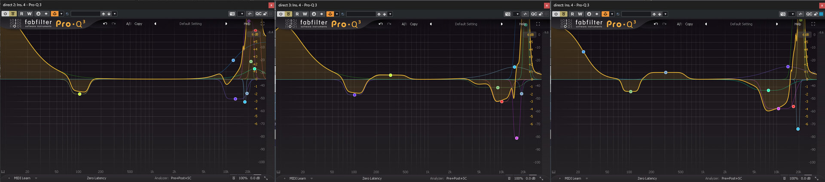
Task: Select magenta notch band node in direct 3
Action: pos(516,138)
